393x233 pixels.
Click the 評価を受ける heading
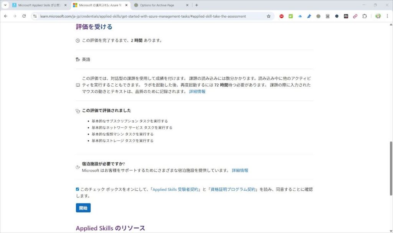94,27
